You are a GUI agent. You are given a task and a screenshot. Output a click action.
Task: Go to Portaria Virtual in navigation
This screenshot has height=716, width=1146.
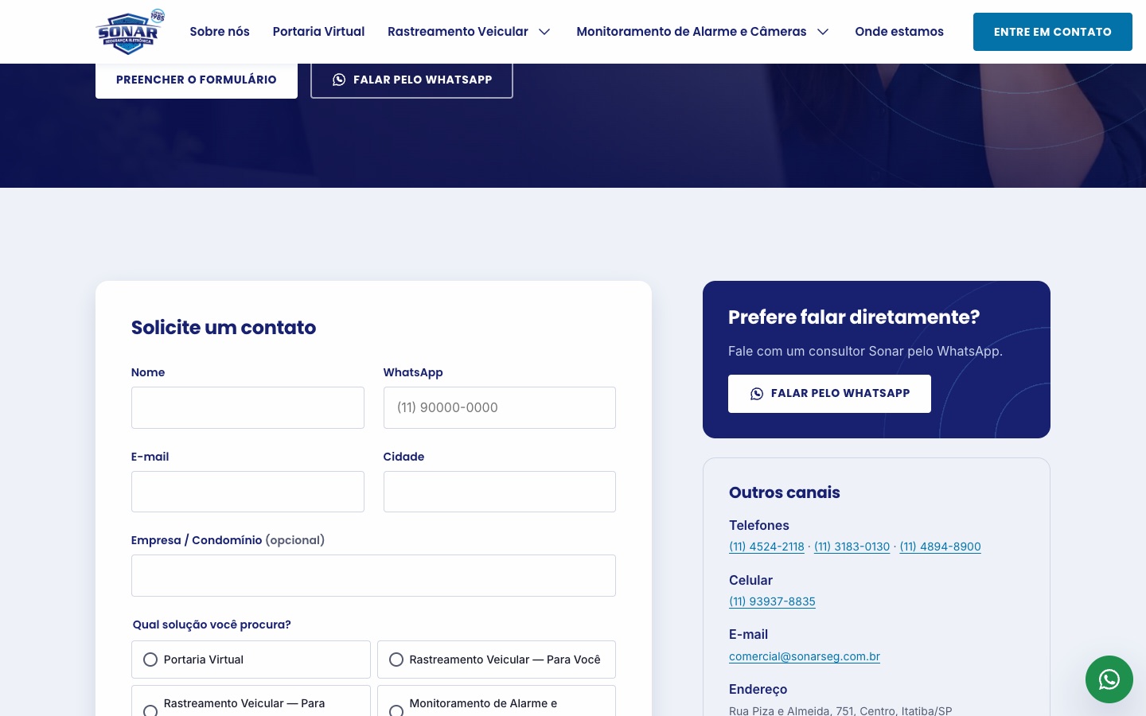(318, 32)
